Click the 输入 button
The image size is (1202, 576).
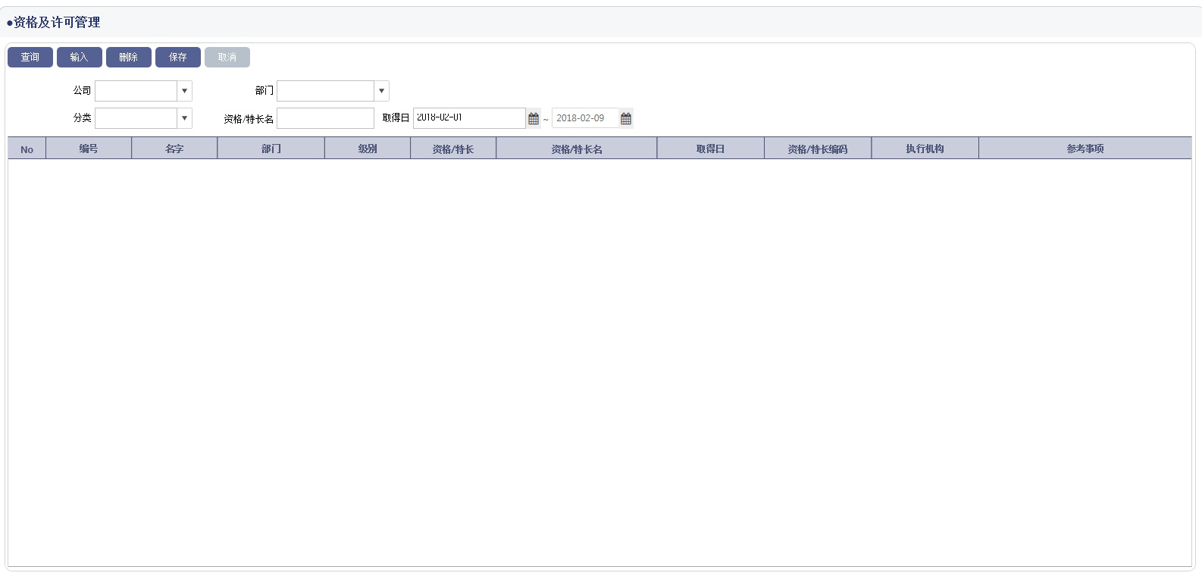click(x=80, y=58)
